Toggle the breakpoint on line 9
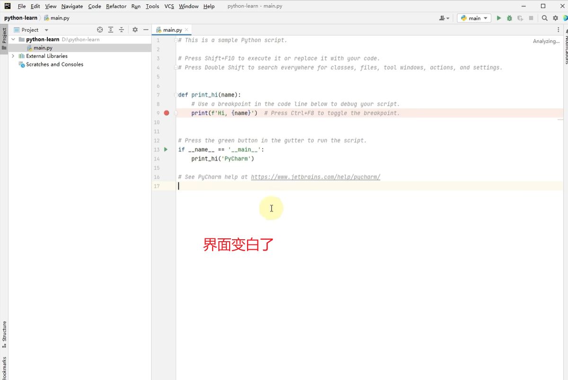The image size is (568, 380). click(167, 113)
